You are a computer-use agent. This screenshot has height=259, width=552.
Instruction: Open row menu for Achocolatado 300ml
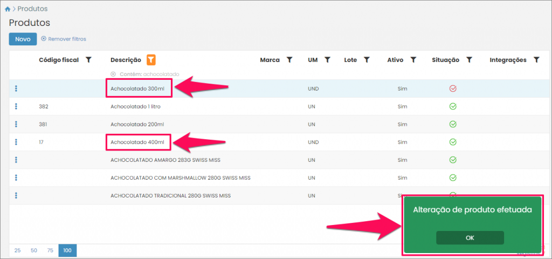16,88
